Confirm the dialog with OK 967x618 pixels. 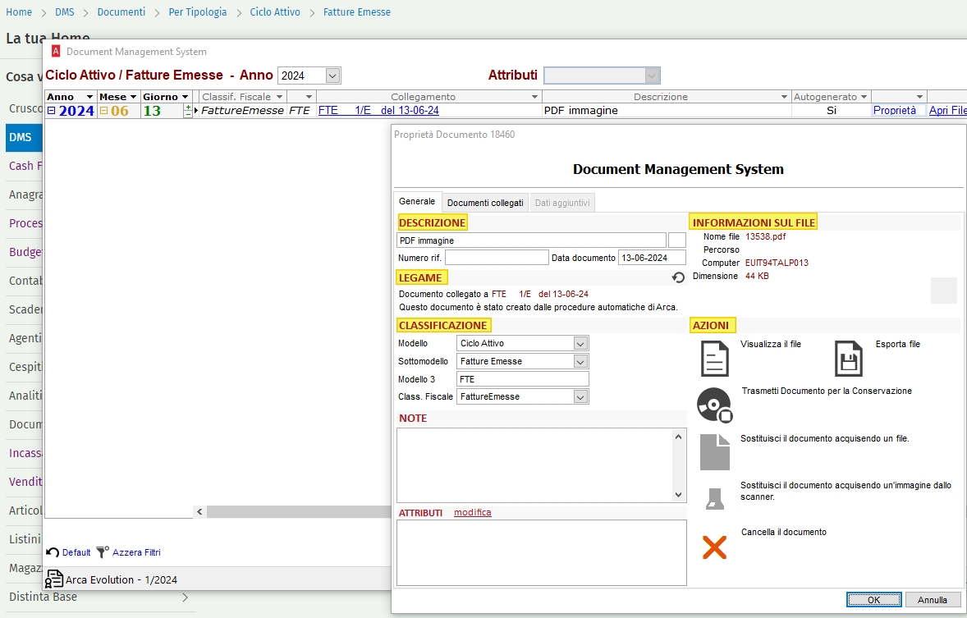point(874,599)
